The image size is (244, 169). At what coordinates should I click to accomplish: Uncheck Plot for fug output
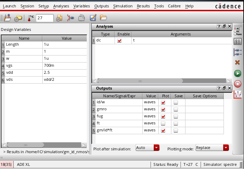163,116
